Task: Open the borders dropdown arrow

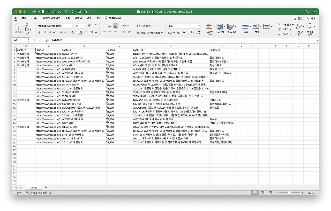Action: click(x=65, y=33)
